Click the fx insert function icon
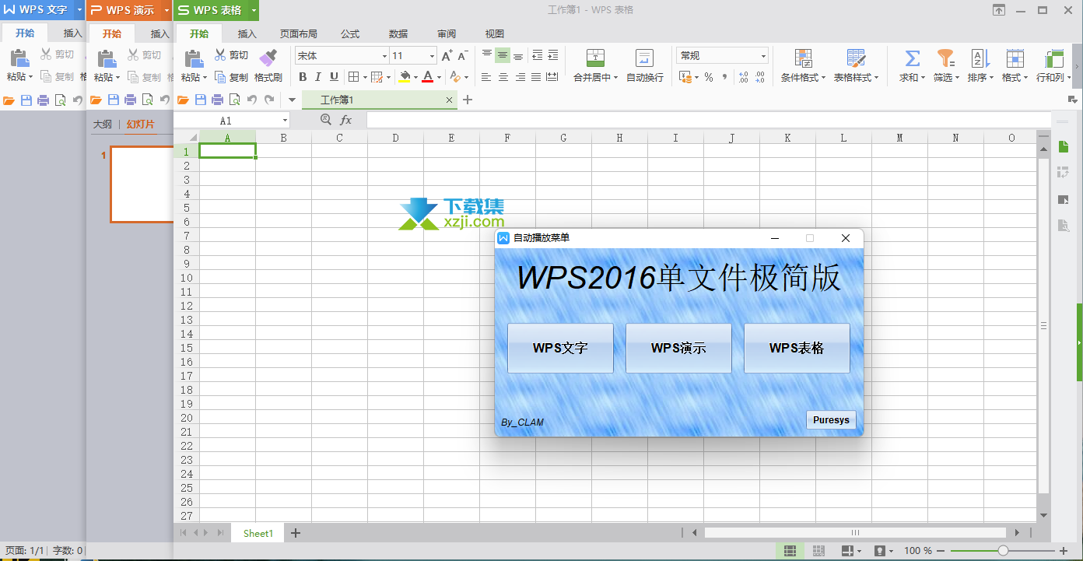The image size is (1083, 561). point(346,121)
